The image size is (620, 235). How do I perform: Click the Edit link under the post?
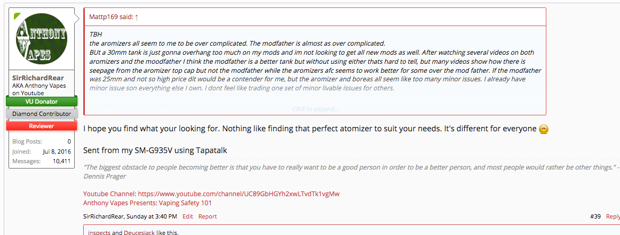[x=188, y=216]
